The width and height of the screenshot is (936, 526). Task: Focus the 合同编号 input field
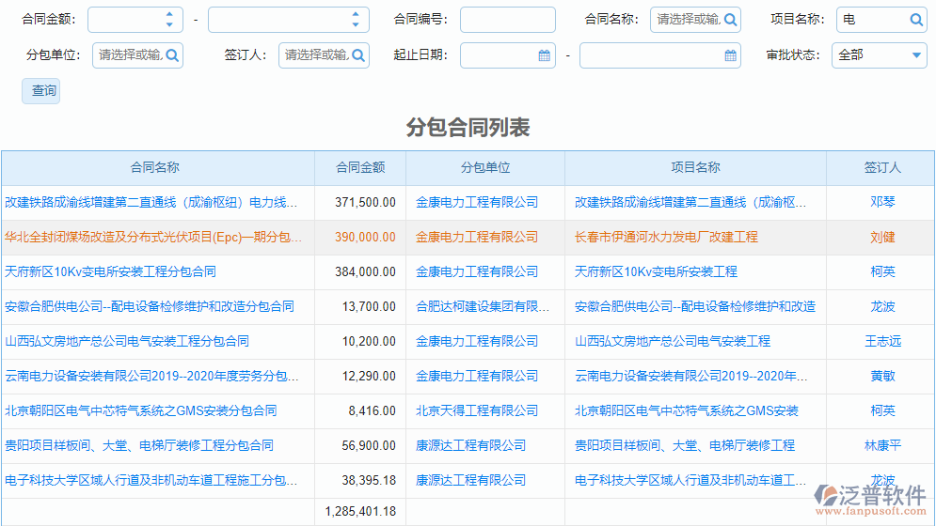[x=508, y=20]
